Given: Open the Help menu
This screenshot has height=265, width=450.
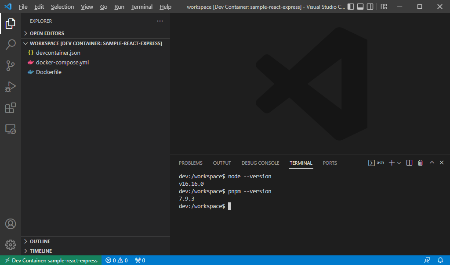Looking at the screenshot, I should pos(165,7).
